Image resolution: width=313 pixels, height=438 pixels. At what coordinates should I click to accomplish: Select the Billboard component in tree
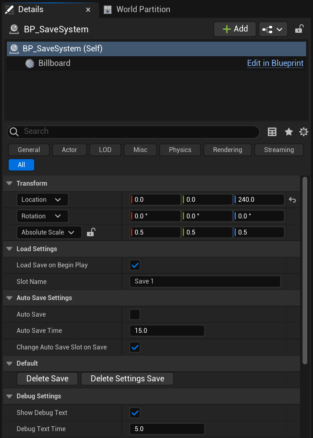(x=54, y=63)
